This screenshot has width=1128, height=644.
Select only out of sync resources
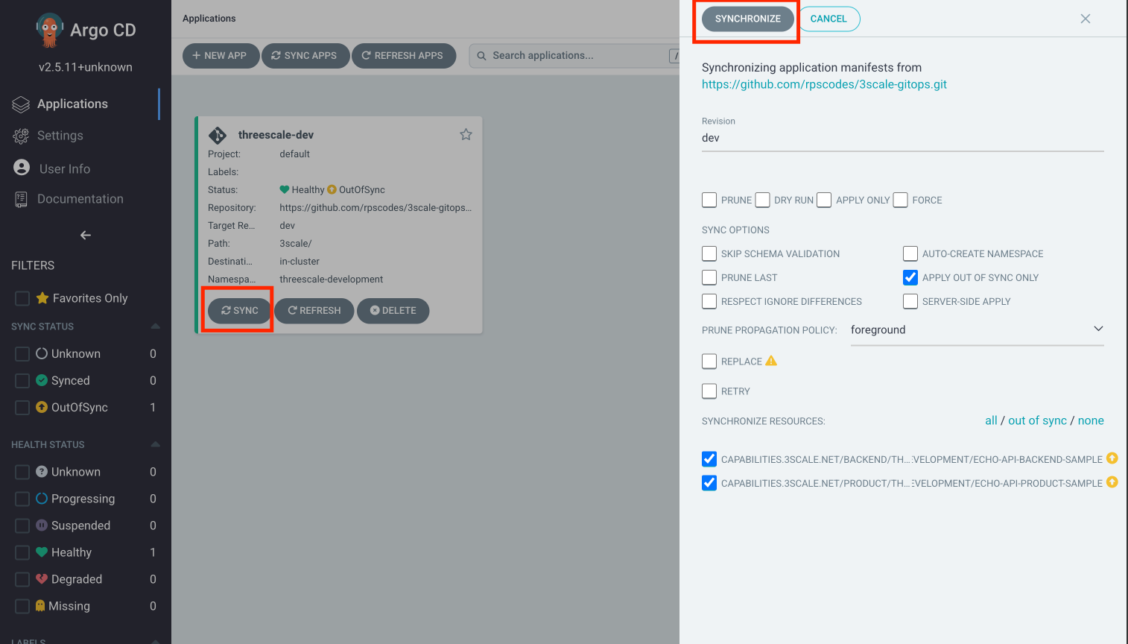click(1037, 420)
